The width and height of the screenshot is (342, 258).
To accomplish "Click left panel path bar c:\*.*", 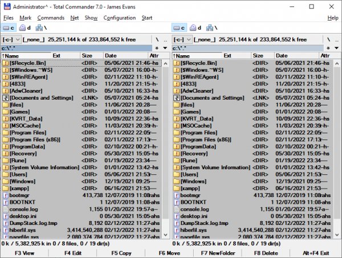I will 76,48.
